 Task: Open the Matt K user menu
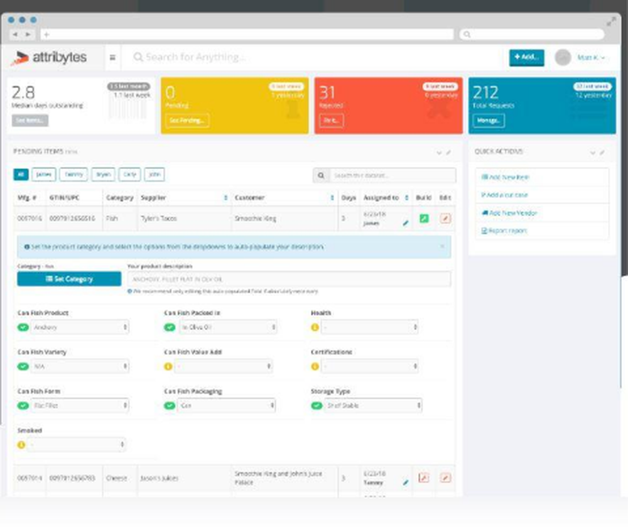pos(589,57)
